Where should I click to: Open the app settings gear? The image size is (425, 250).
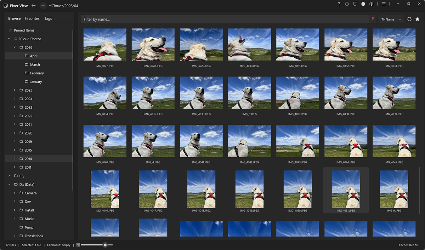pyautogui.click(x=371, y=4)
